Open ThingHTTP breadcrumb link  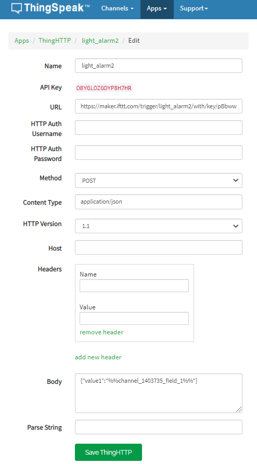55,41
